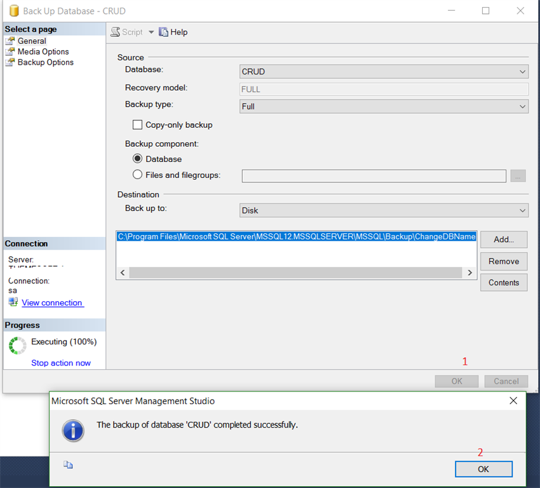Click the destination list right scroll arrow
This screenshot has width=540, height=488.
[x=469, y=273]
